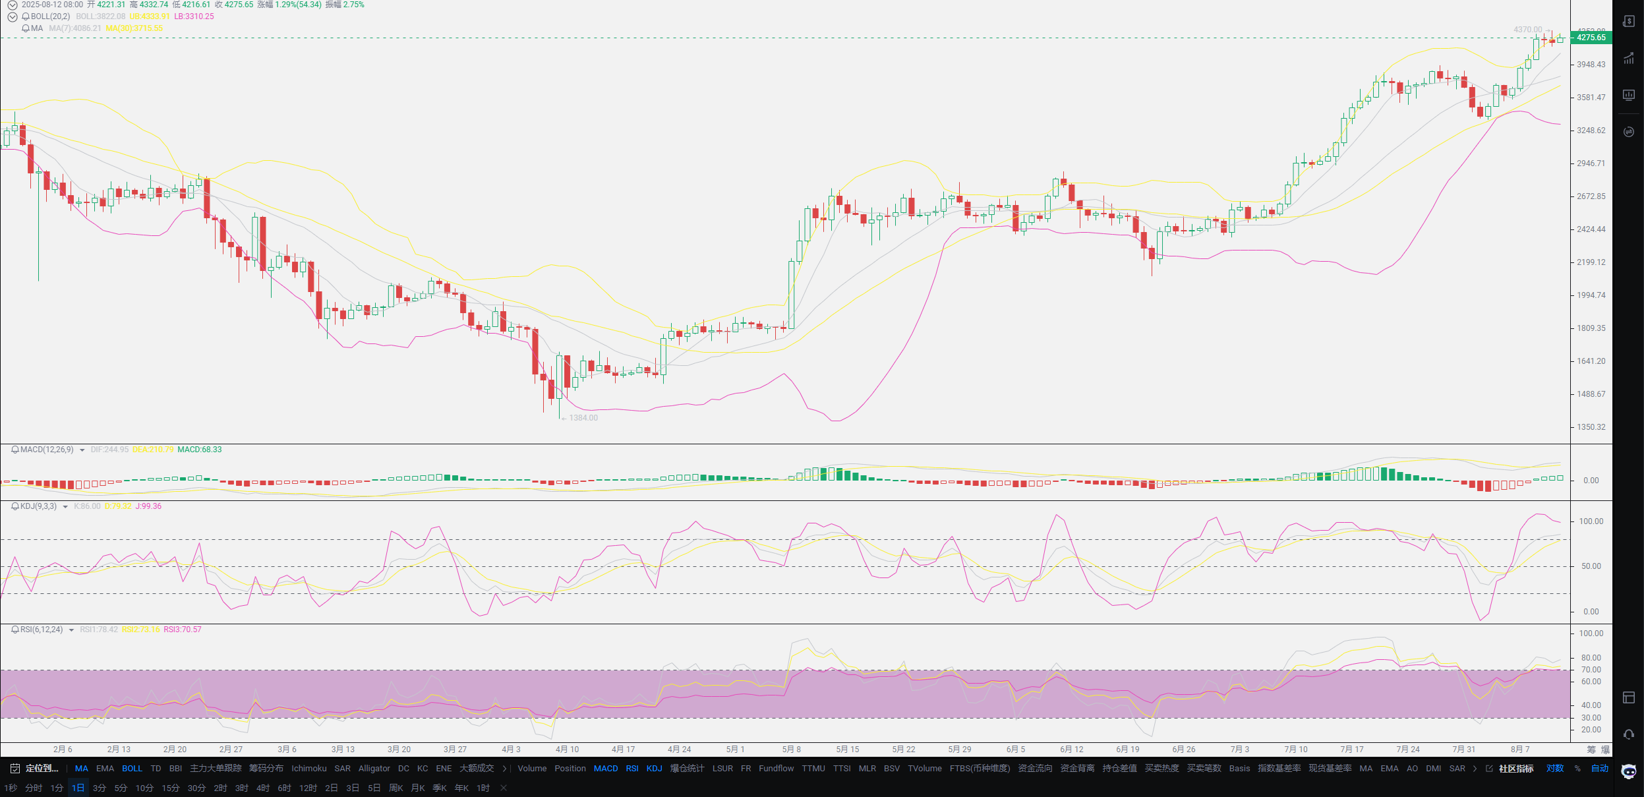
Task: Open the MACD(12,26,9) settings dropdown arrow
Action: [x=82, y=450]
